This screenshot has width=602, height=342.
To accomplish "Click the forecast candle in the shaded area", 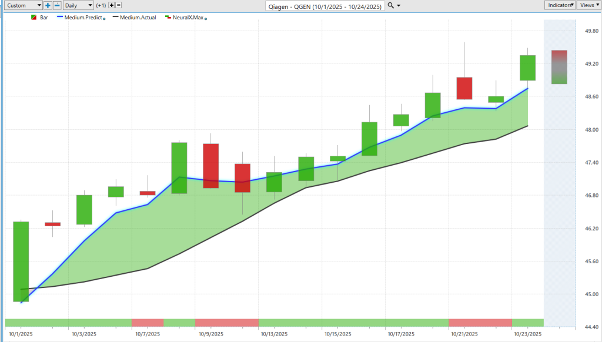I will (x=559, y=67).
